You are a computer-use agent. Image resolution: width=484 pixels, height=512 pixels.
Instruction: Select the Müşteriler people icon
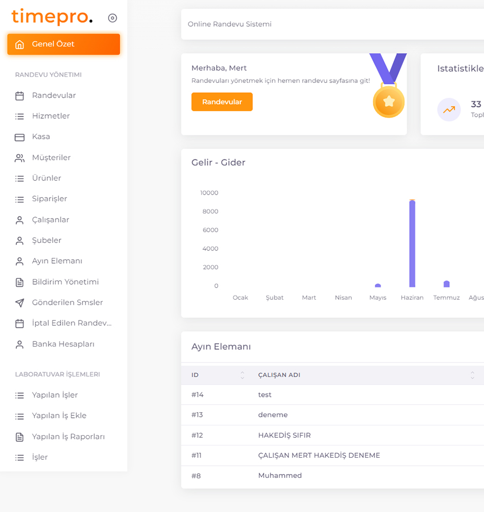19,158
